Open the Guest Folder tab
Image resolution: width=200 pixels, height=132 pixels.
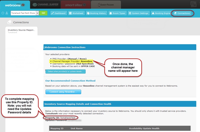click(106, 5)
